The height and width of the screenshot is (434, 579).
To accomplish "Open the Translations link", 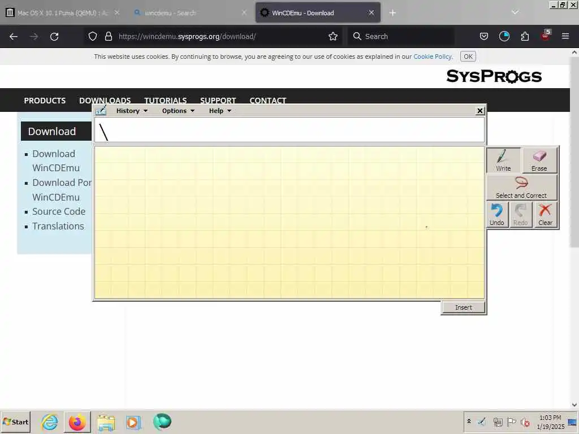I will [x=58, y=226].
